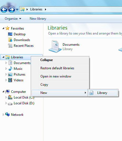The width and height of the screenshot is (122, 141).
Task: Open the New submenu entry
Action: [60, 93]
